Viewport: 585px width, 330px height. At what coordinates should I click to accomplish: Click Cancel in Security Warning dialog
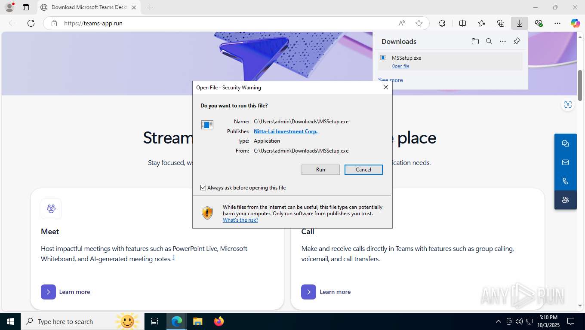[363, 170]
